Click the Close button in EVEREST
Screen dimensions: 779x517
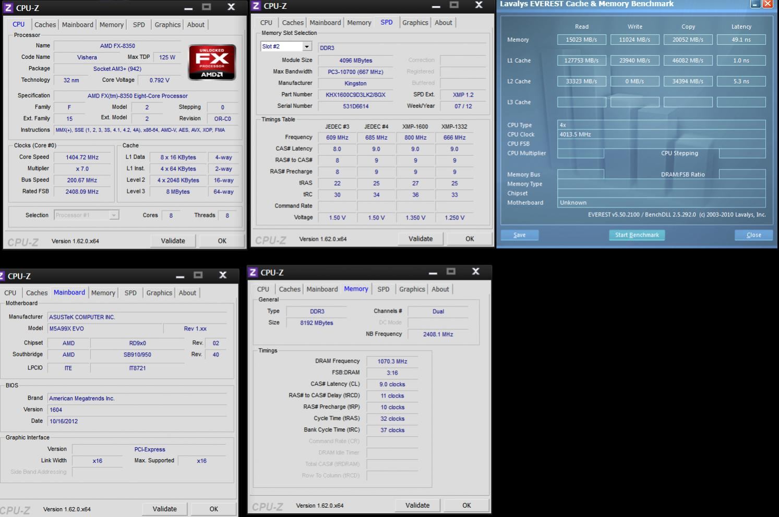click(x=753, y=235)
